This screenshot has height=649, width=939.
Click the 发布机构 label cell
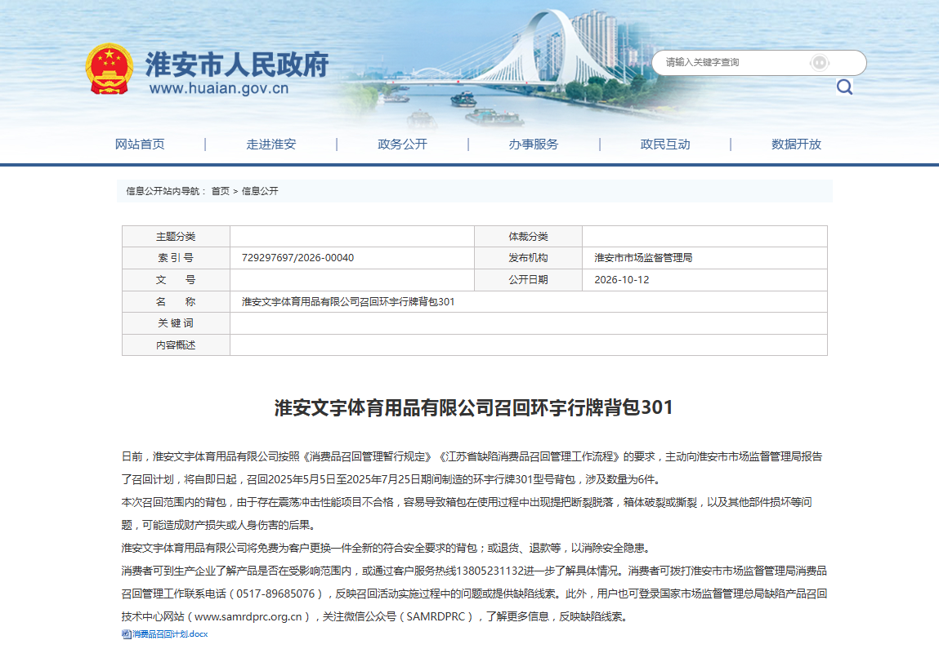[x=528, y=258]
